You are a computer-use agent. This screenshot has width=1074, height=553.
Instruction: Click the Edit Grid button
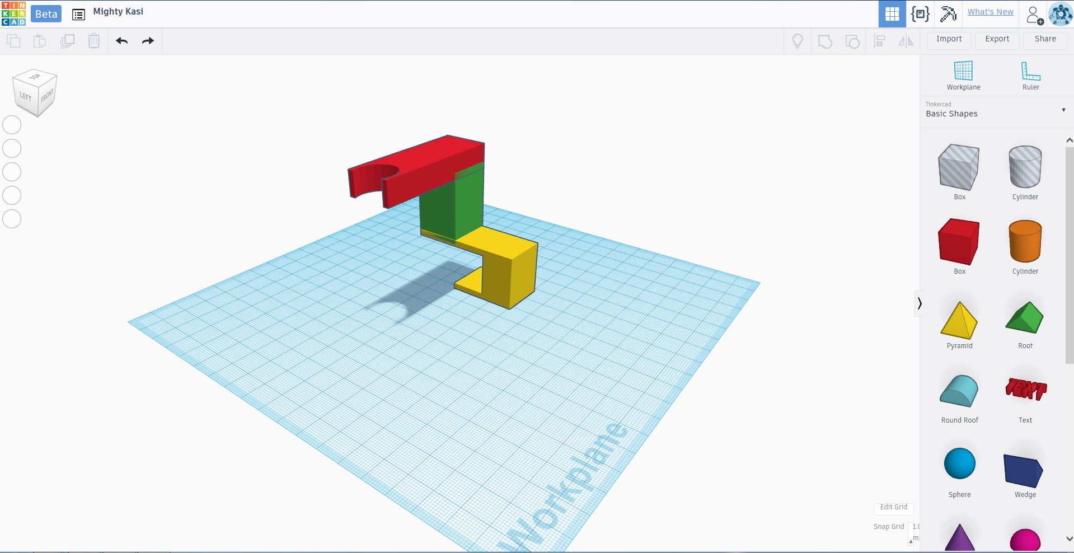893,507
